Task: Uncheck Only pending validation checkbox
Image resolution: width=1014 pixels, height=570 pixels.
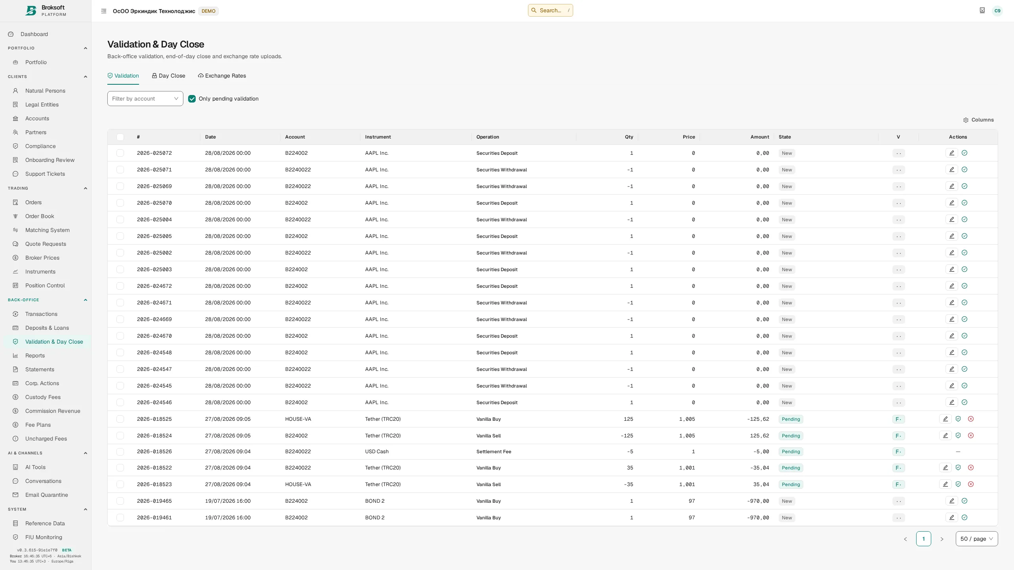Action: 192,99
